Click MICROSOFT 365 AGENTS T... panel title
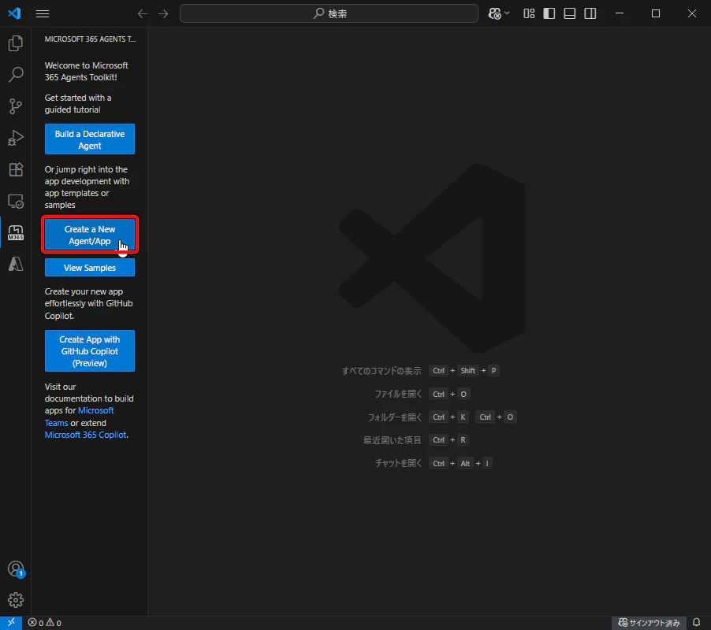711x630 pixels. (90, 39)
